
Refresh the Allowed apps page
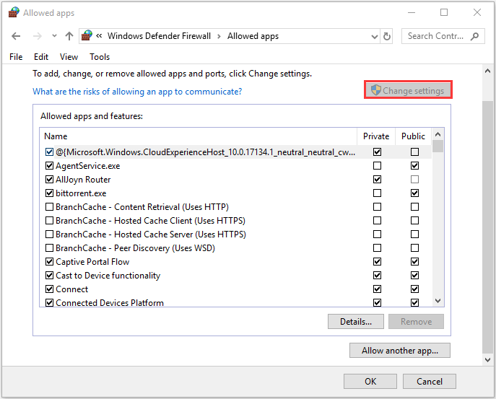386,36
